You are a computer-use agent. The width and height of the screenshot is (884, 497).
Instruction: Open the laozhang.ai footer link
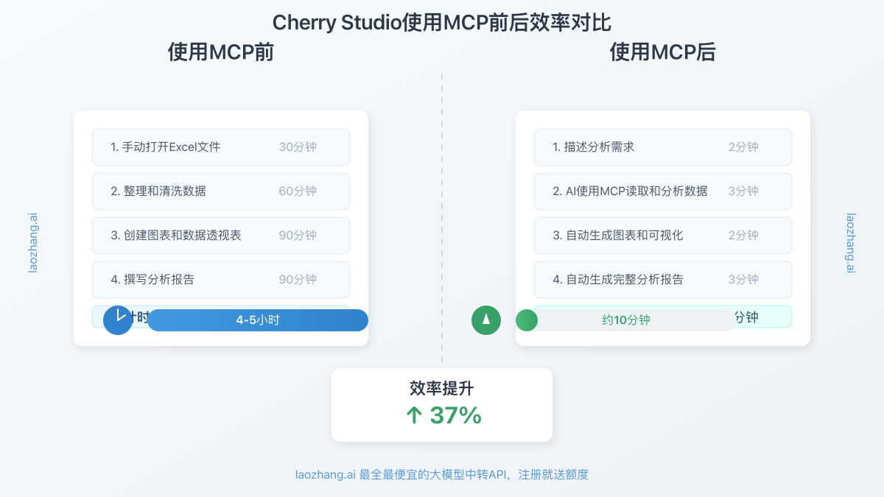tap(442, 475)
